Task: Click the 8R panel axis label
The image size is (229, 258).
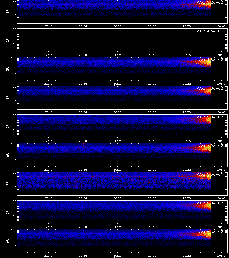Action: 7,212
